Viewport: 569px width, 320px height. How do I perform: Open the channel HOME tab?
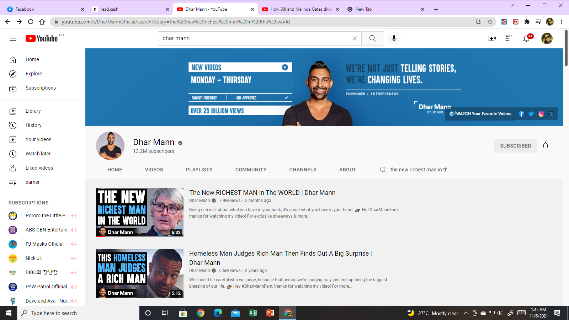pos(115,170)
